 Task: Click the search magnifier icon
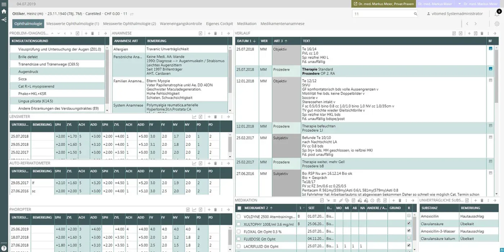[415, 14]
